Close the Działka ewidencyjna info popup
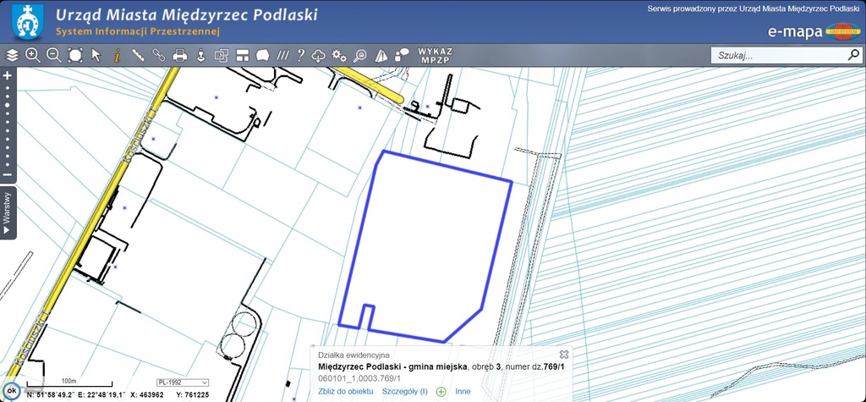This screenshot has height=402, width=866. tap(564, 354)
